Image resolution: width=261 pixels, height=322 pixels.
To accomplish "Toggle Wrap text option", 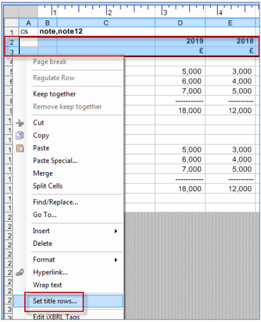I will coord(47,285).
